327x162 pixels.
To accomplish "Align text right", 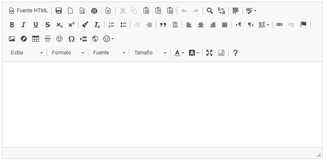I will click(x=213, y=25).
